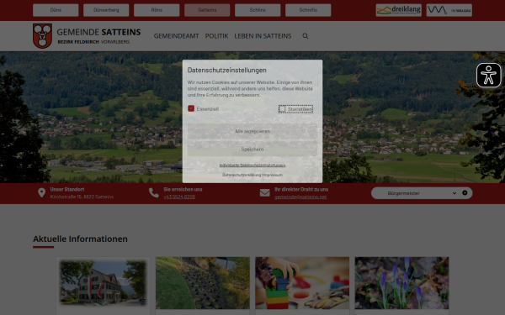Open the Impressum link

point(273,175)
